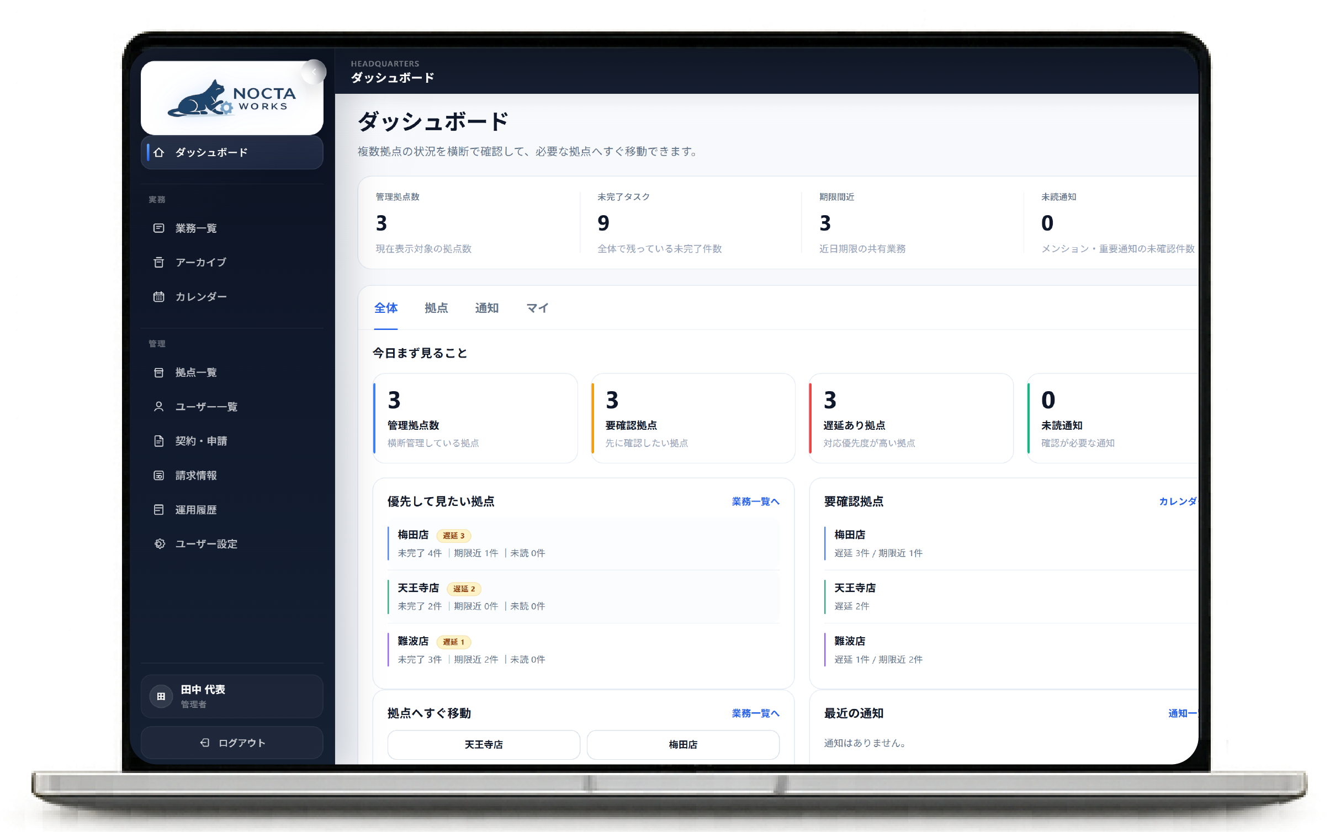
Task: Click the アーカイブ archive box icon
Action: click(158, 262)
